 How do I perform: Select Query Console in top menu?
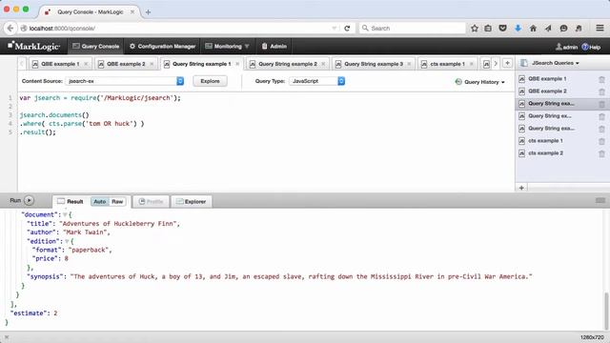point(95,47)
